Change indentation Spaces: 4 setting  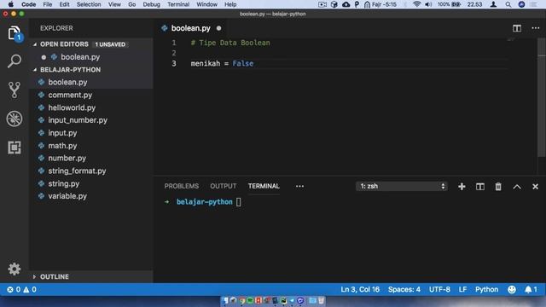pyautogui.click(x=404, y=289)
